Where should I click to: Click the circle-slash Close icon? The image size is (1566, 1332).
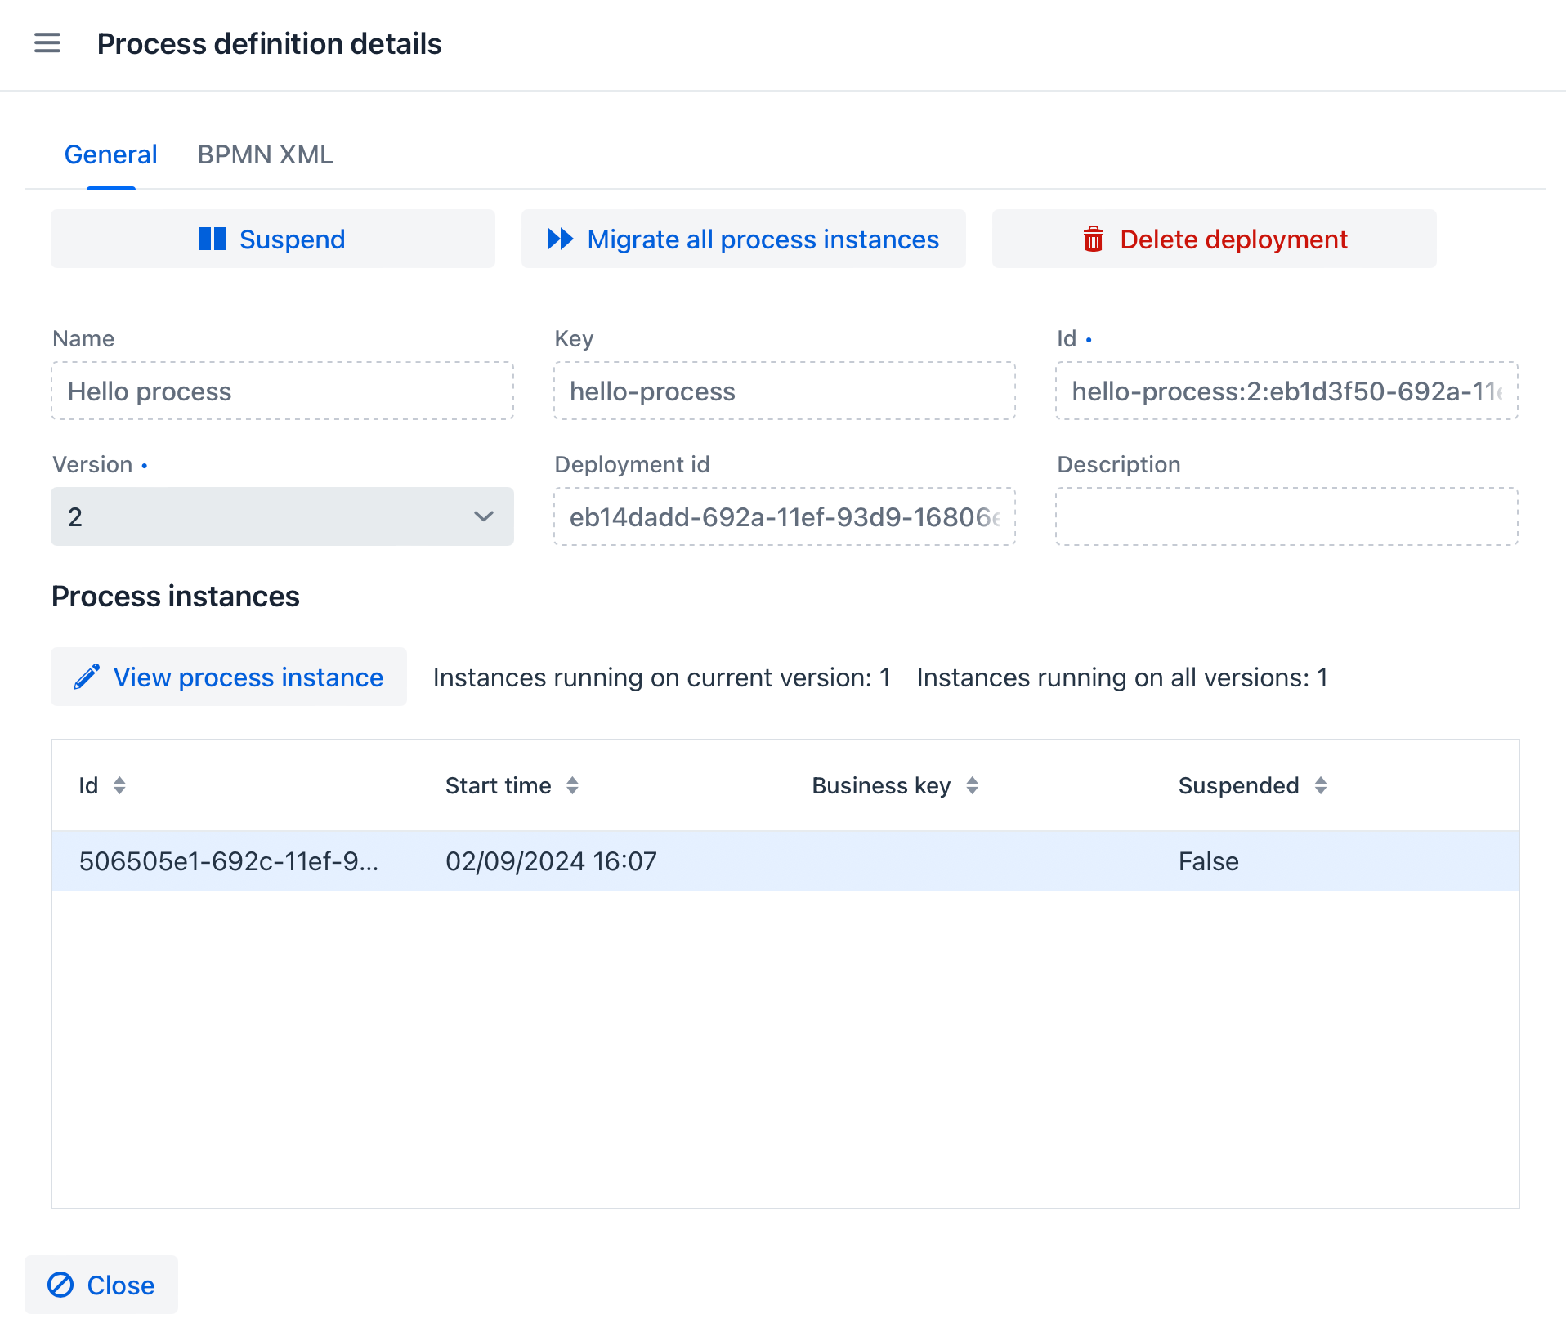(x=60, y=1285)
